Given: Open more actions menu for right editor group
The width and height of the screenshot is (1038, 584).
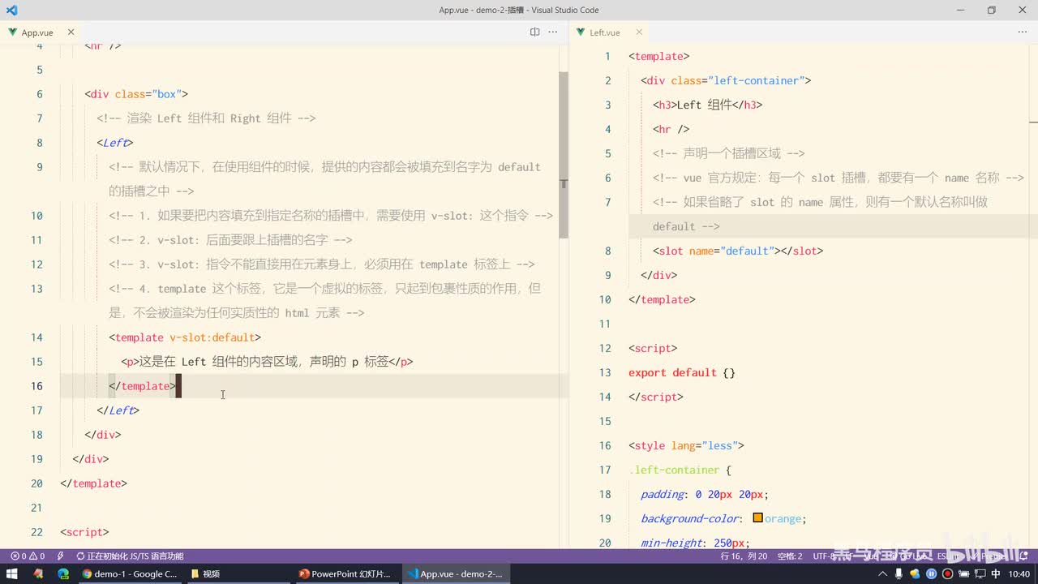Looking at the screenshot, I should [x=1022, y=32].
